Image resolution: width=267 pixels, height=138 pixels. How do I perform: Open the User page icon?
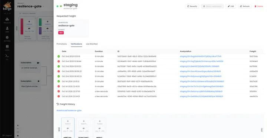(7, 30)
